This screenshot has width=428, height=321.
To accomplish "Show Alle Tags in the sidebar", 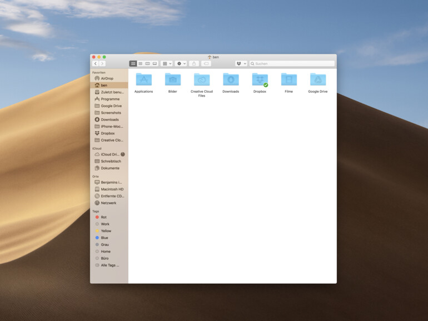I will click(109, 265).
